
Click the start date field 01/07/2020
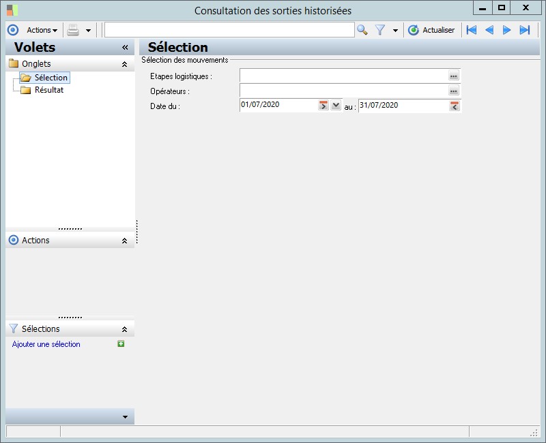coord(278,105)
